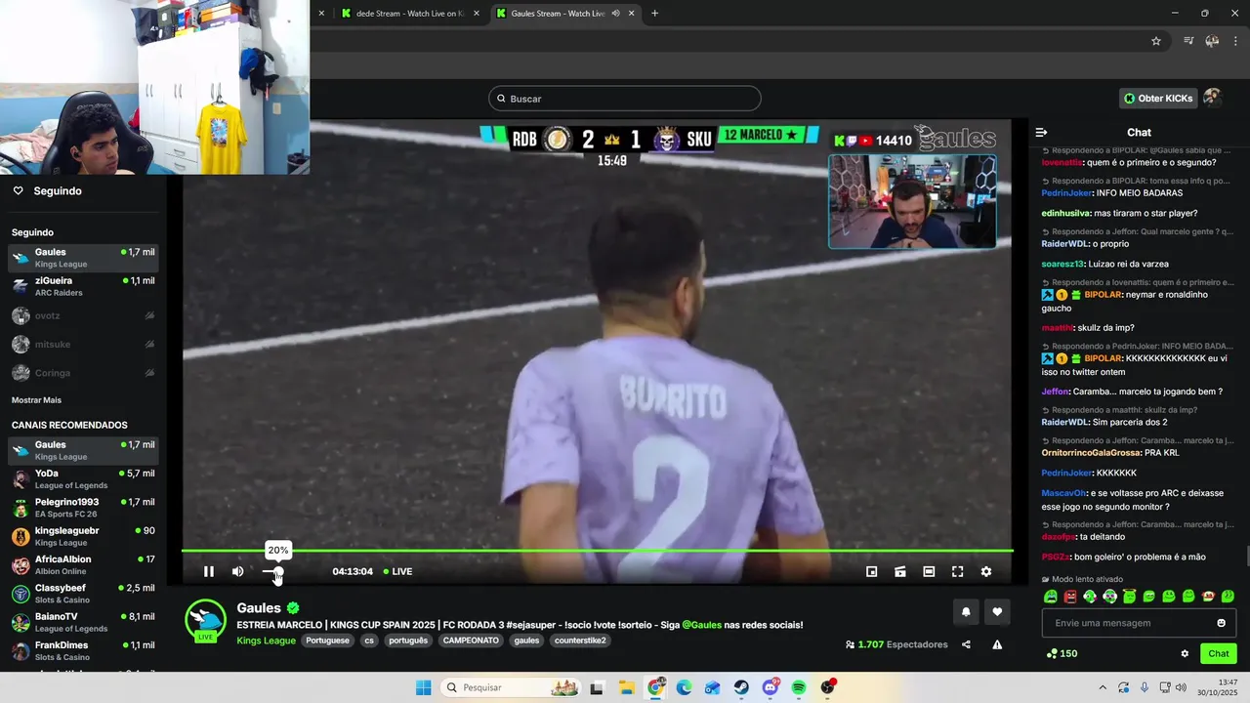Open Discord from taskbar
This screenshot has width=1250, height=703.
tap(771, 687)
